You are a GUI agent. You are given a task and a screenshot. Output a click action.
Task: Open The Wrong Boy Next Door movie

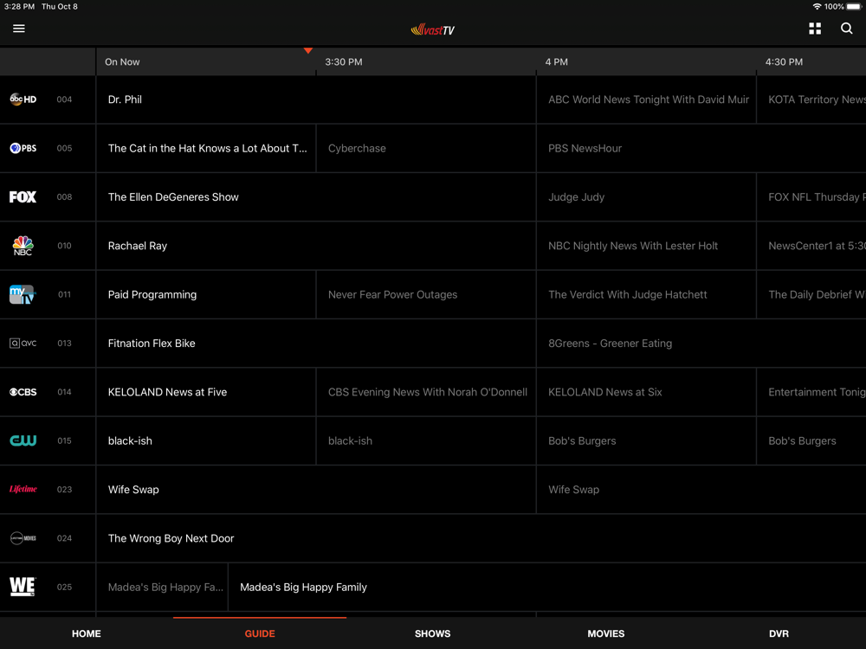click(x=481, y=538)
